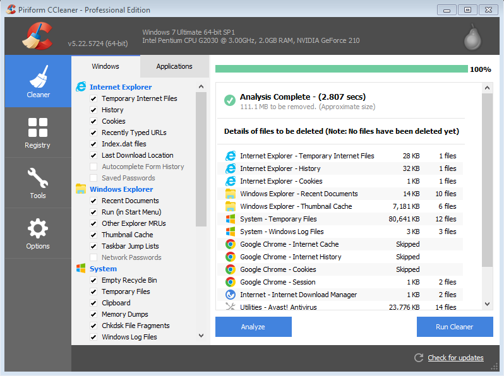Click Internet Download Manager result icon
Viewport: 504px width, 376px height.
231,295
